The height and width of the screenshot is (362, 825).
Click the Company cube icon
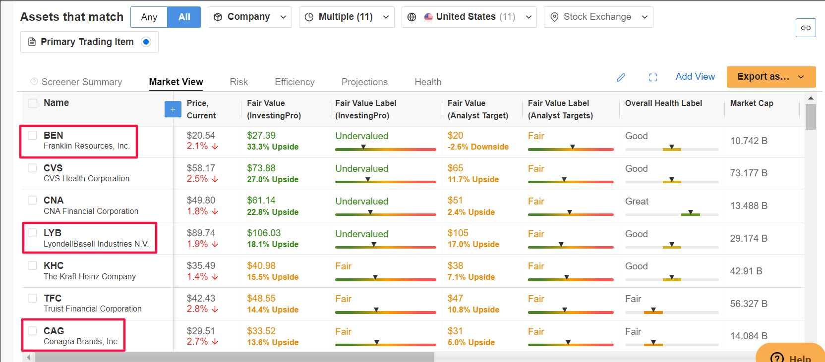[218, 17]
